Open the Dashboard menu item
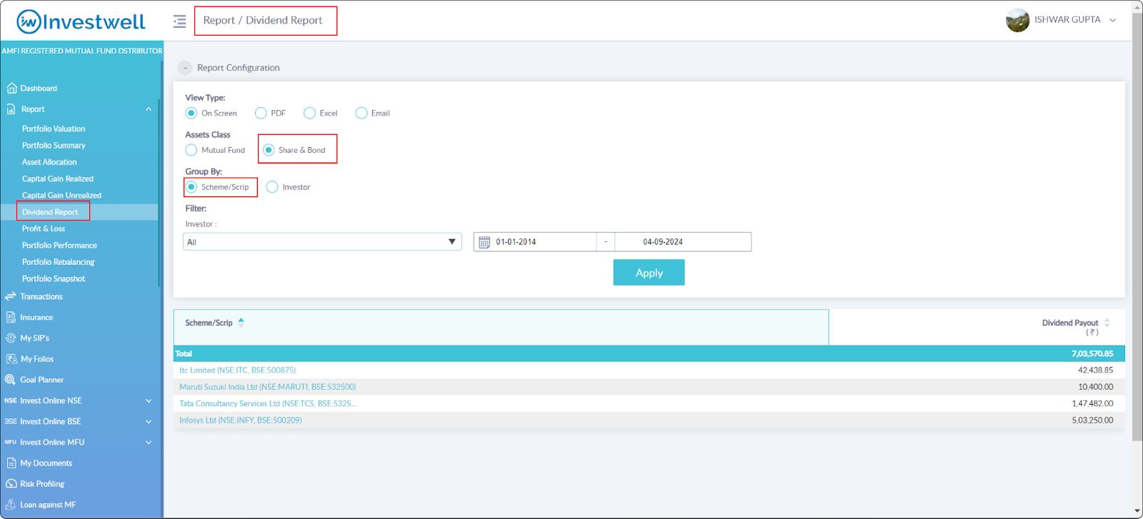This screenshot has width=1143, height=519. click(39, 89)
